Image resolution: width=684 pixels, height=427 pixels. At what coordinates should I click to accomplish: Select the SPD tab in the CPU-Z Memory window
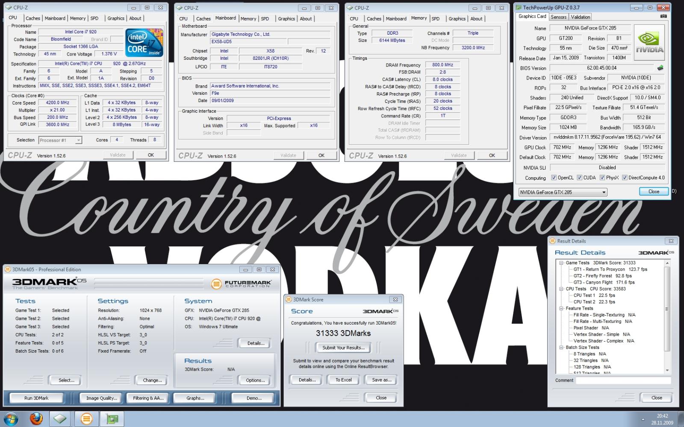click(436, 19)
